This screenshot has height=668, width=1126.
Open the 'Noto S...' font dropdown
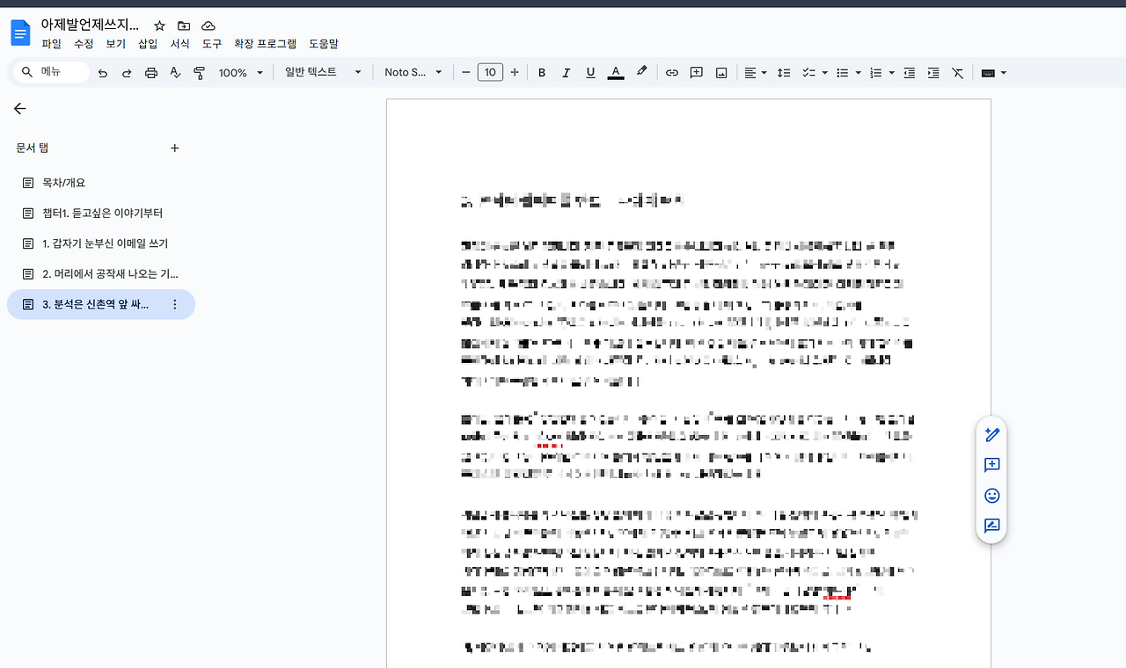(x=413, y=72)
